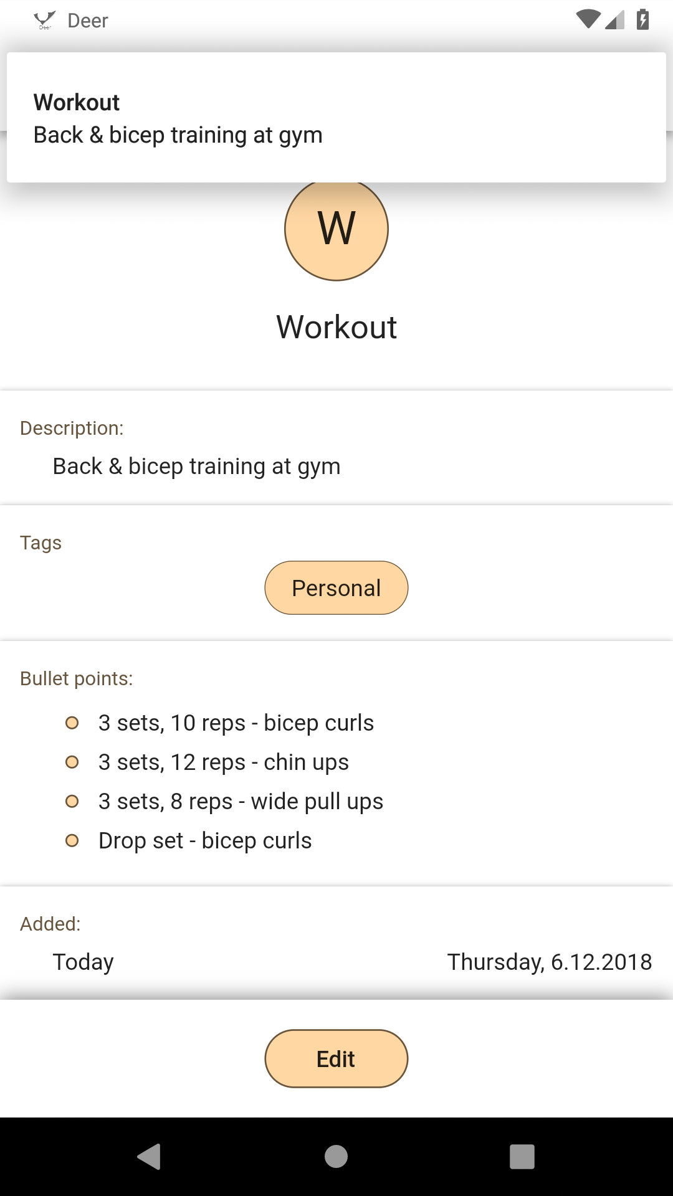
Task: Tap the recent apps square icon
Action: [x=522, y=1157]
